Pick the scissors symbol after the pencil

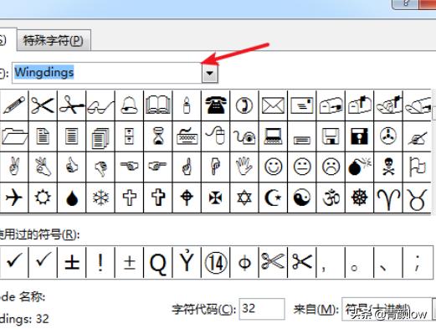pyautogui.click(x=43, y=105)
